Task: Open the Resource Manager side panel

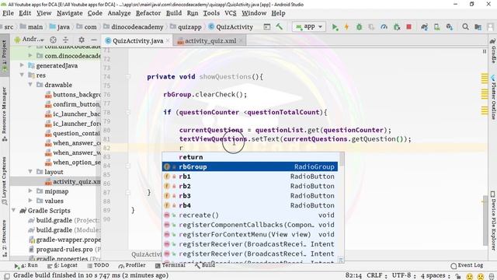Action: (x=4, y=114)
